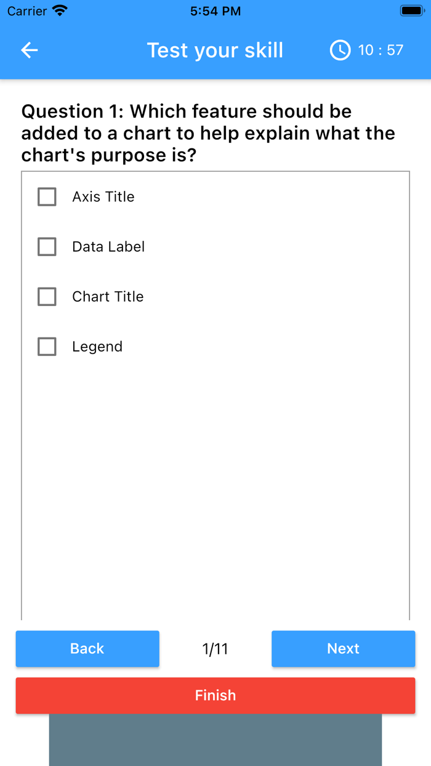Click the timer countdown 10:57
The width and height of the screenshot is (431, 766).
point(380,50)
